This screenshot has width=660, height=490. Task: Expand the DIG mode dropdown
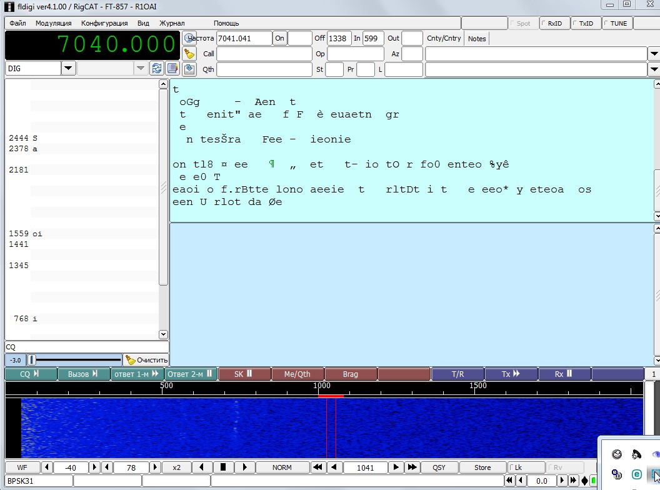[x=68, y=69]
